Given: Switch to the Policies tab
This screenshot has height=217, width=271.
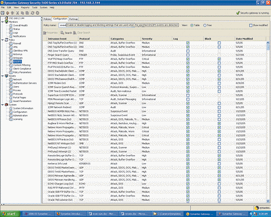Looking at the screenshot, I should (47, 19).
